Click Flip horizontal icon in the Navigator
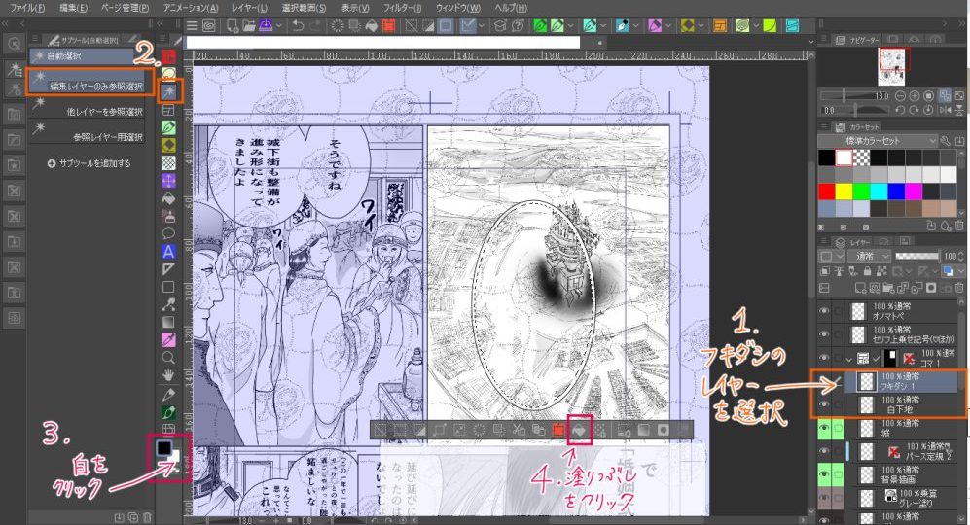This screenshot has width=970, height=525. click(x=946, y=110)
